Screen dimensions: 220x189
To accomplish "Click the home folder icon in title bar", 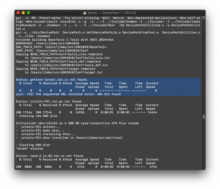I will 85,13.
